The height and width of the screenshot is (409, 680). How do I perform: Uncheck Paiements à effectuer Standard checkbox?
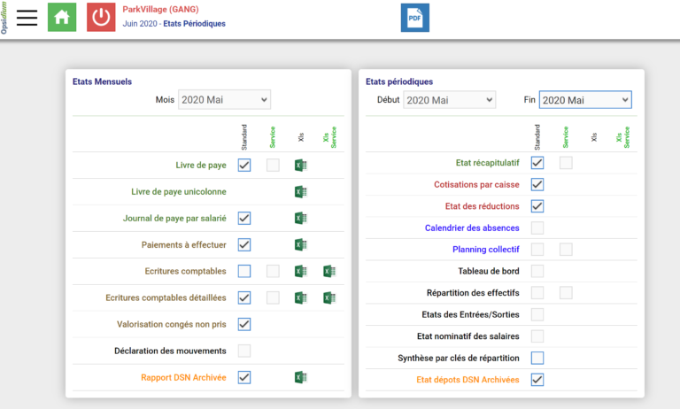pos(244,244)
